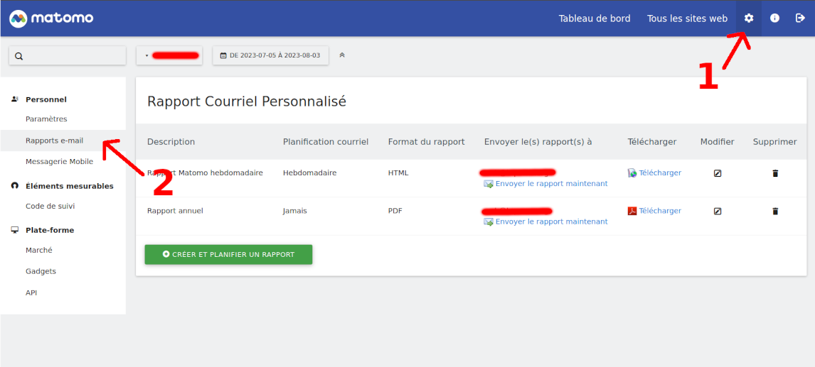Open the website selector dropdown

[x=169, y=55]
